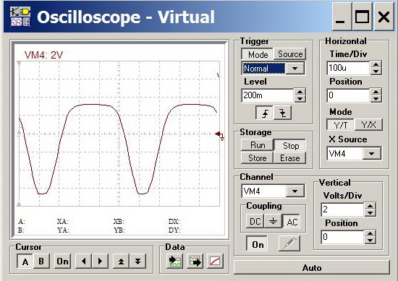Click the vertical Position field
Viewport: 398px width, 281px height.
pos(343,237)
